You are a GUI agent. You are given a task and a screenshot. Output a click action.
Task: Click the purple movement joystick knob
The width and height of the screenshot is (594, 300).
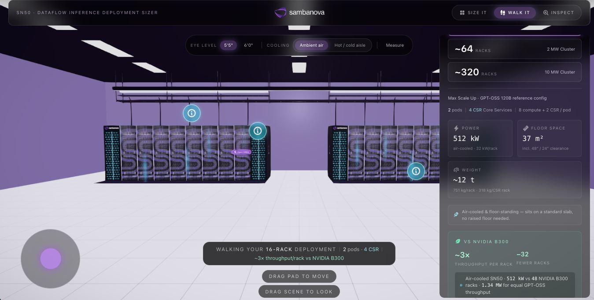51,259
